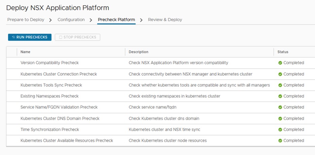Click the Kubernetes Cluster DNS Domain completed icon
This screenshot has height=155, width=315.
pyautogui.click(x=280, y=118)
